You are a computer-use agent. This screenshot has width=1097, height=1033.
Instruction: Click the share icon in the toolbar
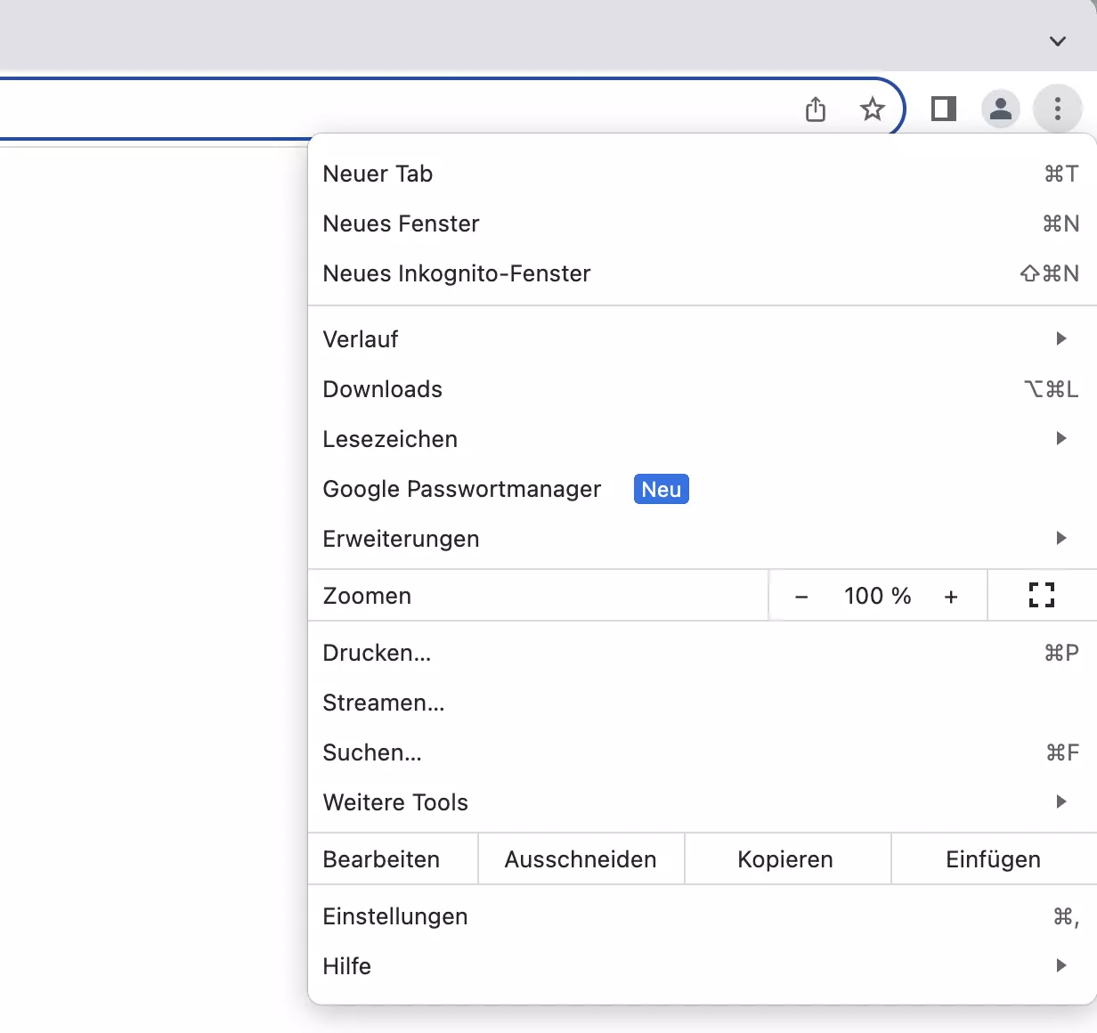point(815,109)
